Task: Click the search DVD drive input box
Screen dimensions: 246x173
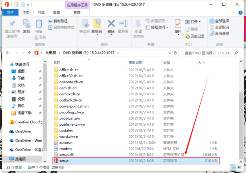Action: pos(211,53)
